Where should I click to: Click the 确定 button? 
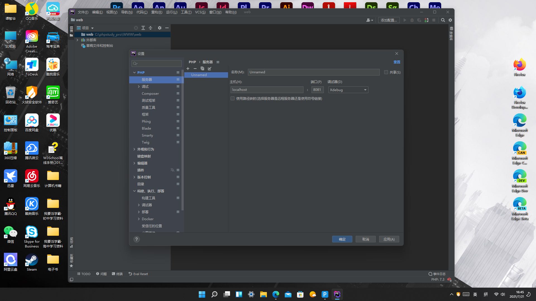[x=342, y=239]
